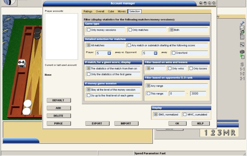Enable the Crawford checkbox
Viewport: 247px width, 156px height.
(174, 53)
